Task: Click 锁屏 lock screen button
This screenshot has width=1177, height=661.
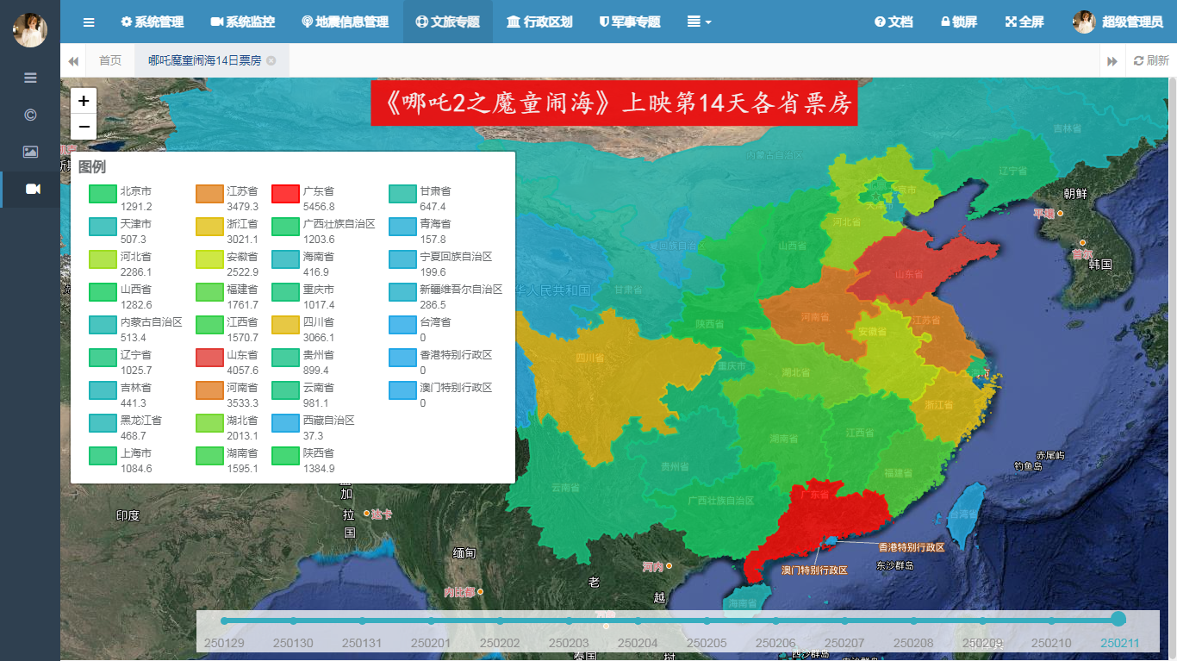Action: click(x=958, y=22)
